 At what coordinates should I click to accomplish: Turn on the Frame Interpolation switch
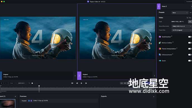coord(190,49)
